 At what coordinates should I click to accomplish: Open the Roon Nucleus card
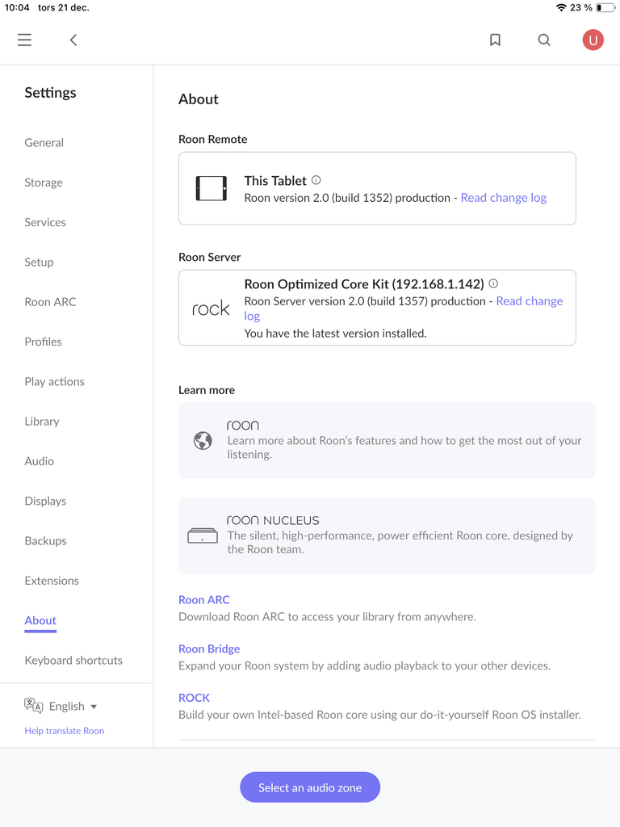387,535
